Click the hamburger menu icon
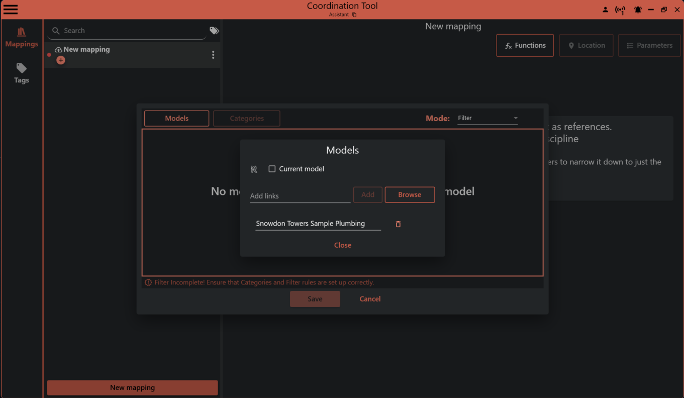684x398 pixels. point(10,9)
